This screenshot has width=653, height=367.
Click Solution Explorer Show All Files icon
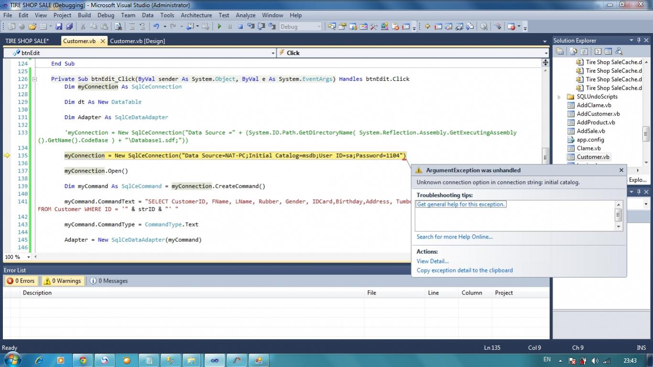click(573, 51)
